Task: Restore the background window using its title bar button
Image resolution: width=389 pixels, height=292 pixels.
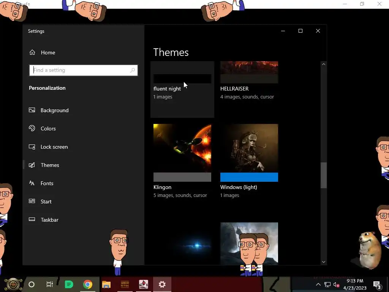Action: [362, 4]
